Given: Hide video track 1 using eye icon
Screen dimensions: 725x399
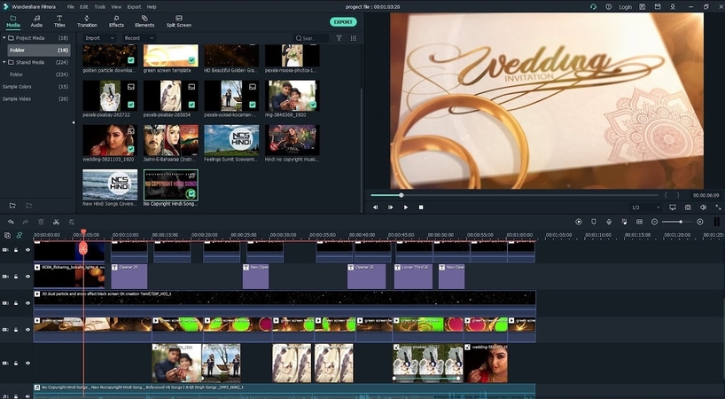Looking at the screenshot, I should coord(27,364).
